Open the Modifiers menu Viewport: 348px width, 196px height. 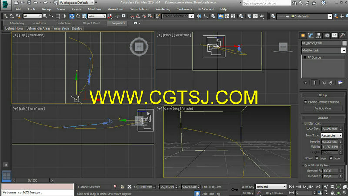coord(94,9)
